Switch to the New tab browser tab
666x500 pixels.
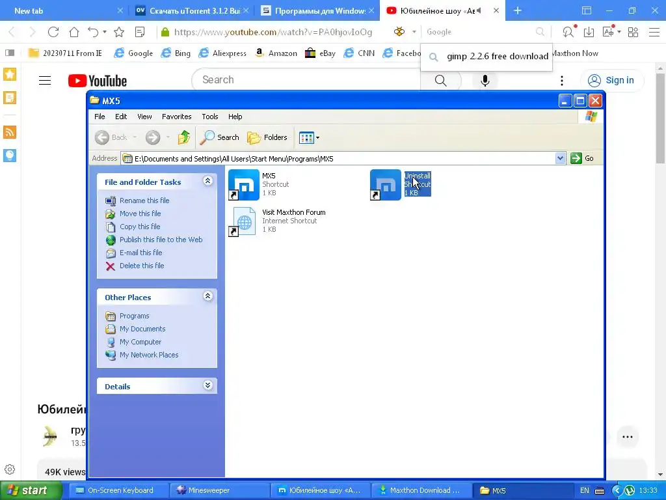click(x=64, y=10)
